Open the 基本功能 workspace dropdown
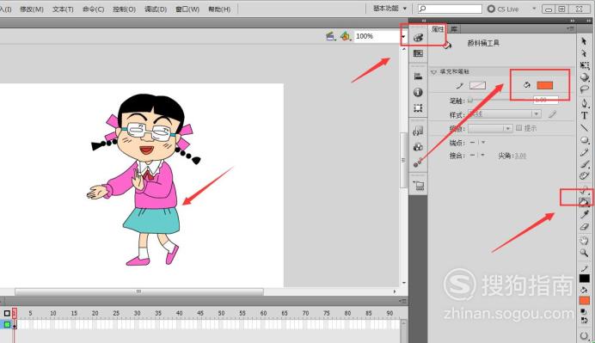This screenshot has width=595, height=343. point(390,9)
